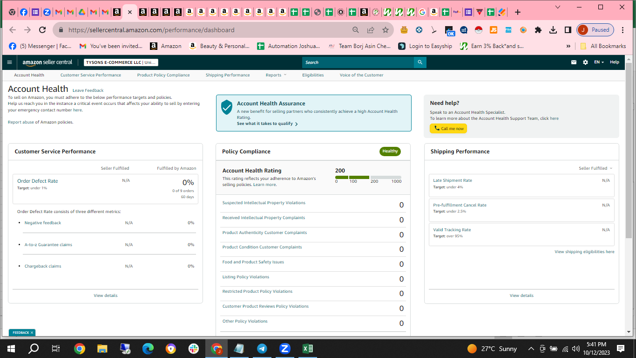Open the Seller Central hamburger menu

point(9,62)
